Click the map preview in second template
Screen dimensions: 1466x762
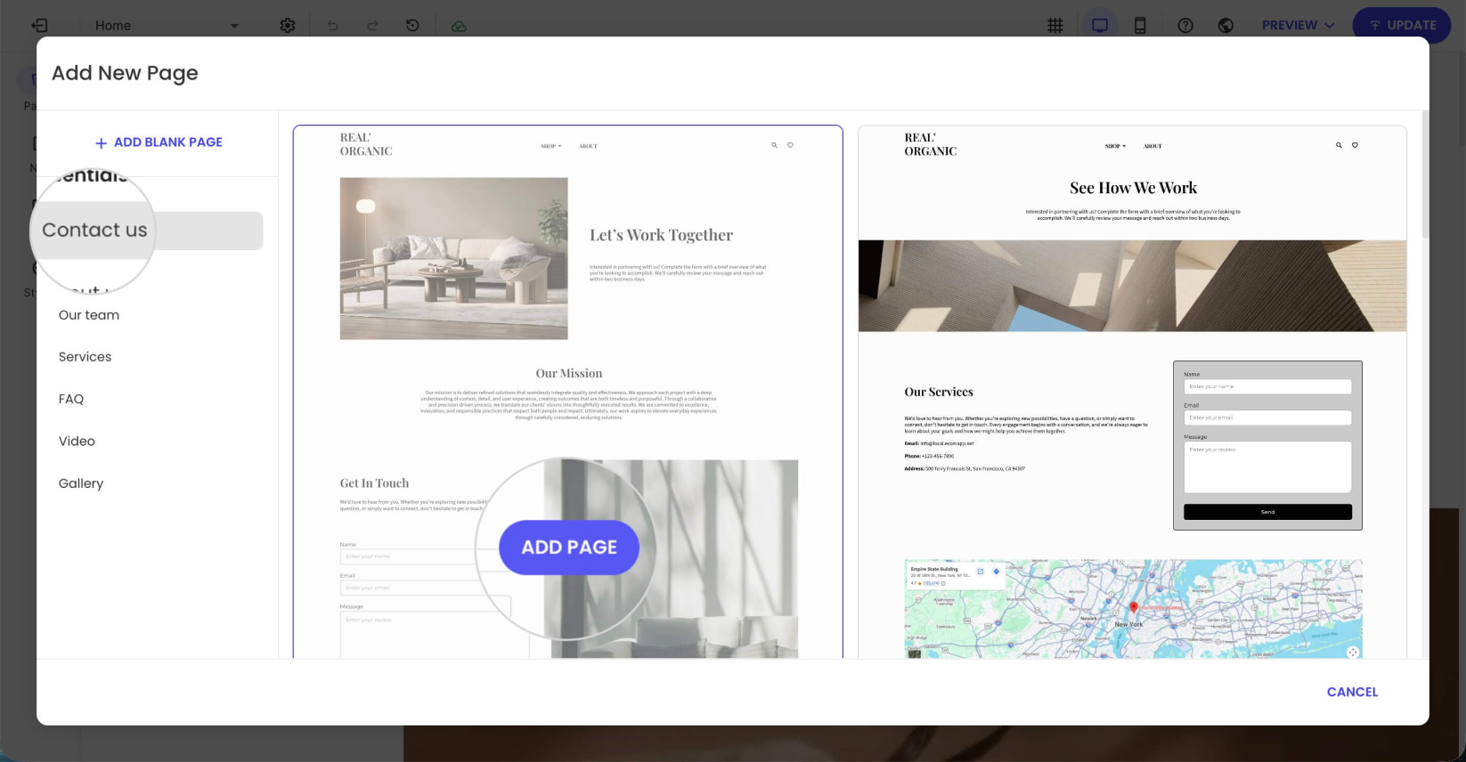(x=1133, y=609)
